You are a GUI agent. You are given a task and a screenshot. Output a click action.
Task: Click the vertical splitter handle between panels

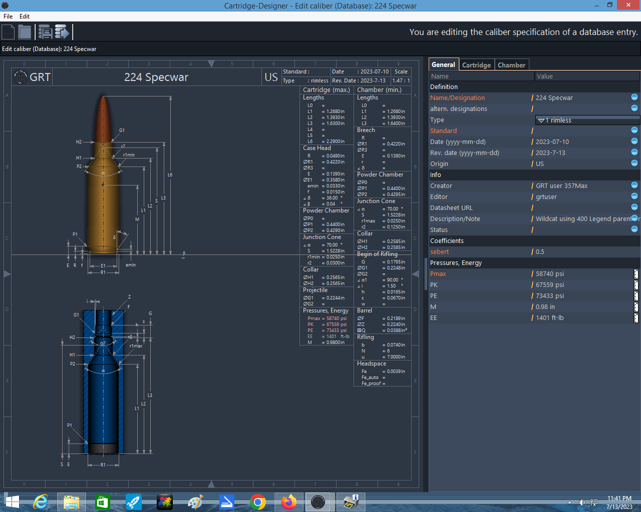click(x=426, y=273)
